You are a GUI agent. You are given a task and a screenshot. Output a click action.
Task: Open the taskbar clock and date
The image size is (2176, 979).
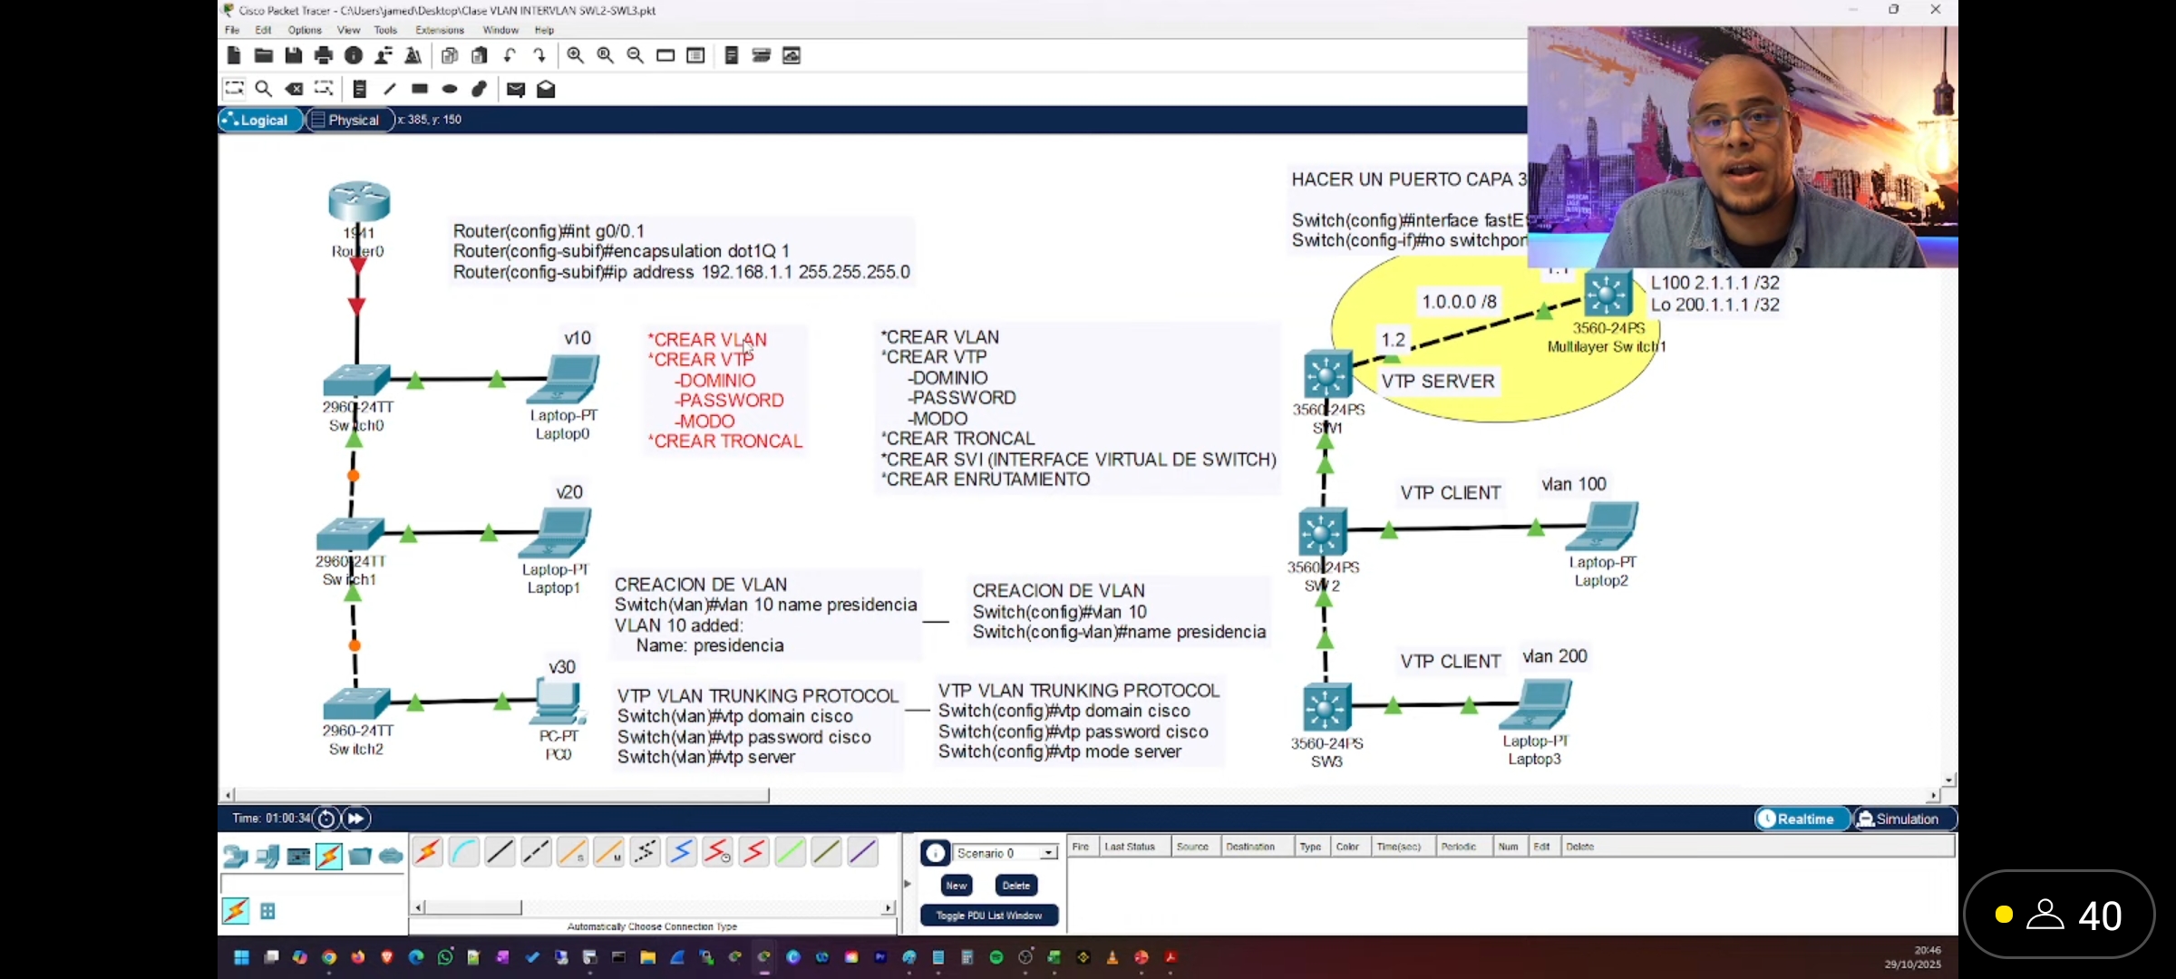coord(1913,957)
